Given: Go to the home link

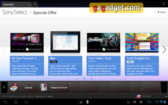Looking at the screenshot, I should point(162,12).
